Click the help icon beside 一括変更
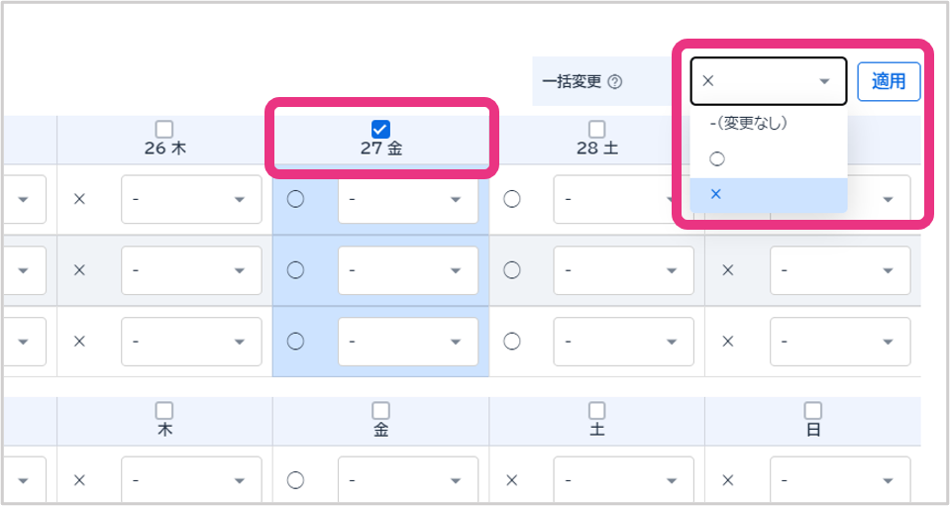 [615, 82]
